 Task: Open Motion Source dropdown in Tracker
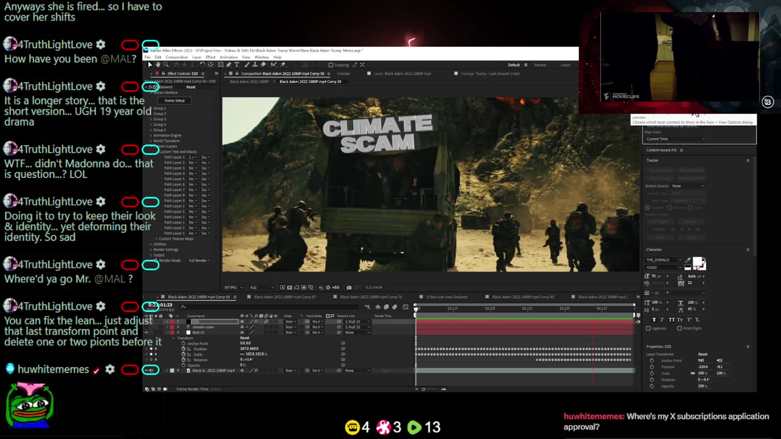tap(688, 186)
